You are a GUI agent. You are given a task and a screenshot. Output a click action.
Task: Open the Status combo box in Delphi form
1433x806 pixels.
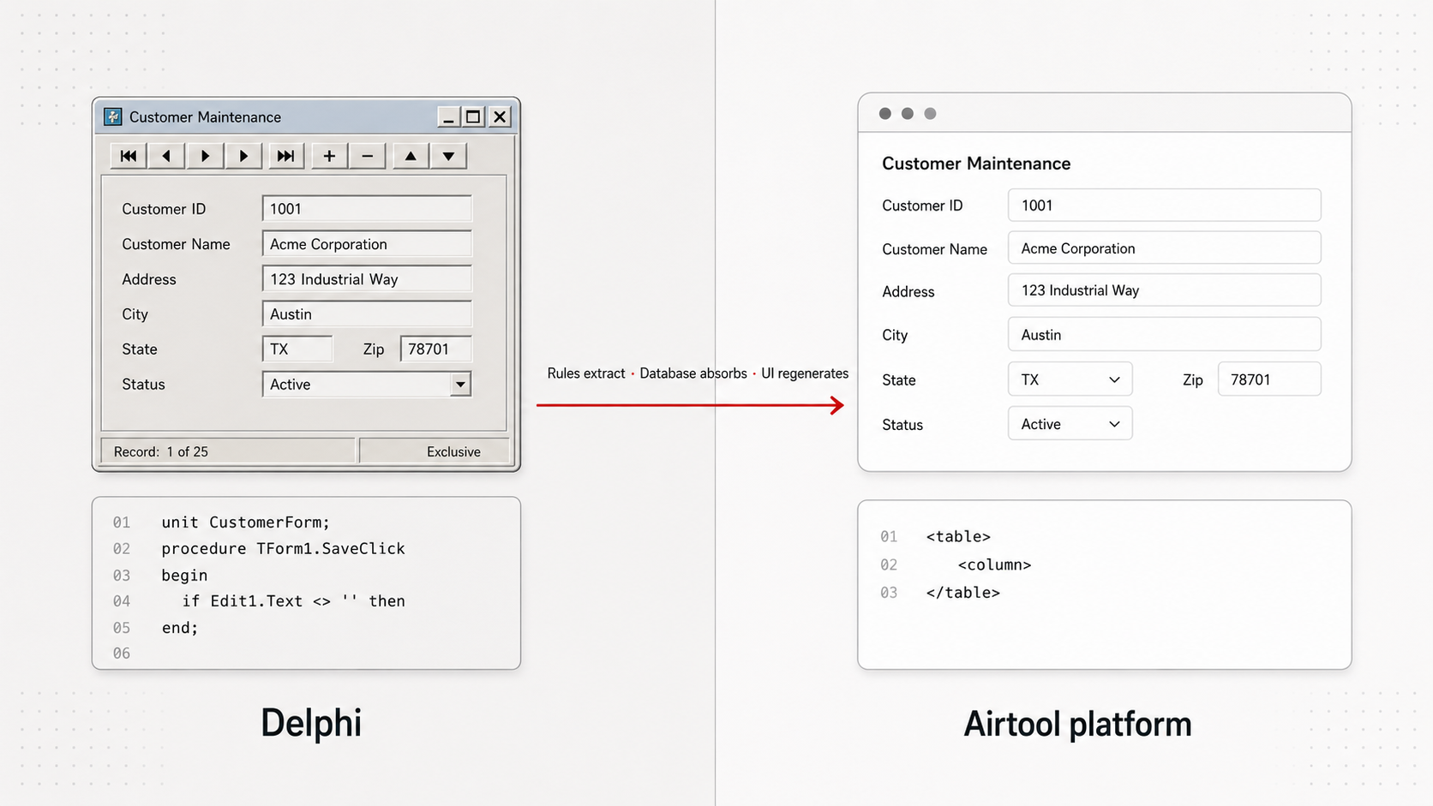[460, 385]
